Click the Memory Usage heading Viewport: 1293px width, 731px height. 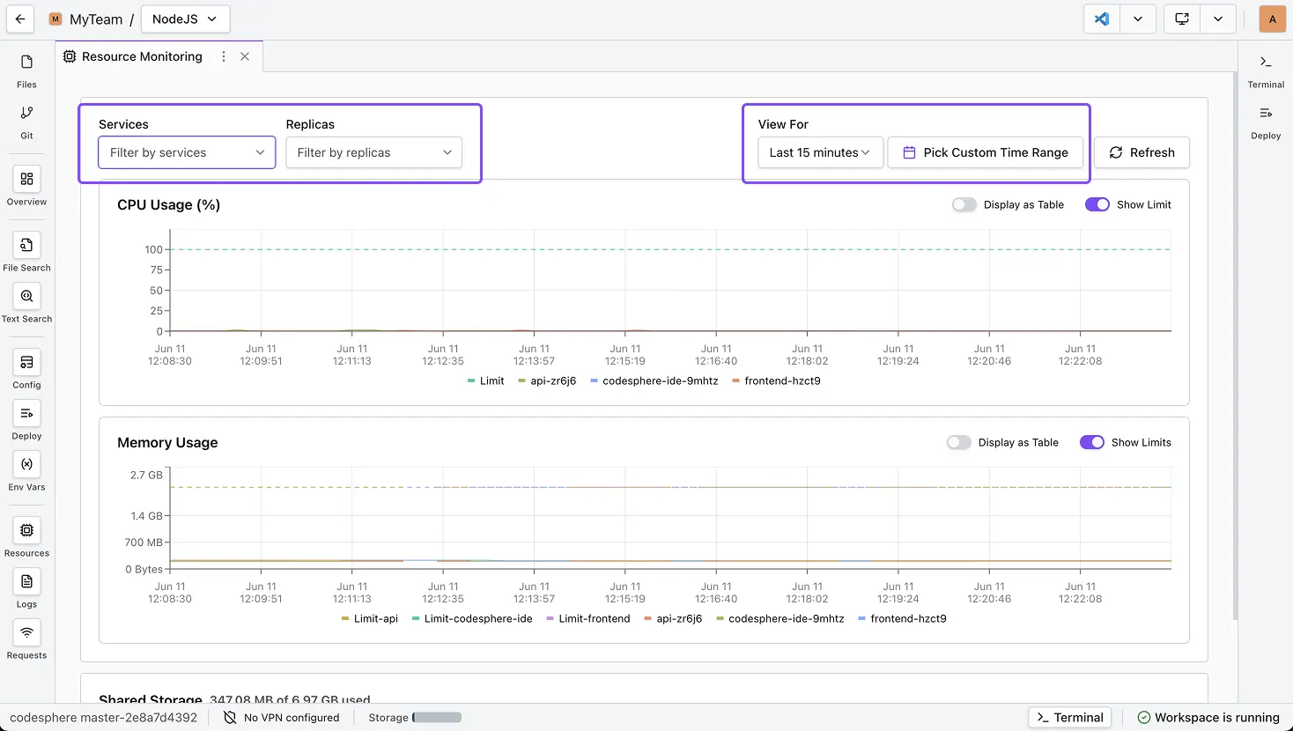coord(167,442)
